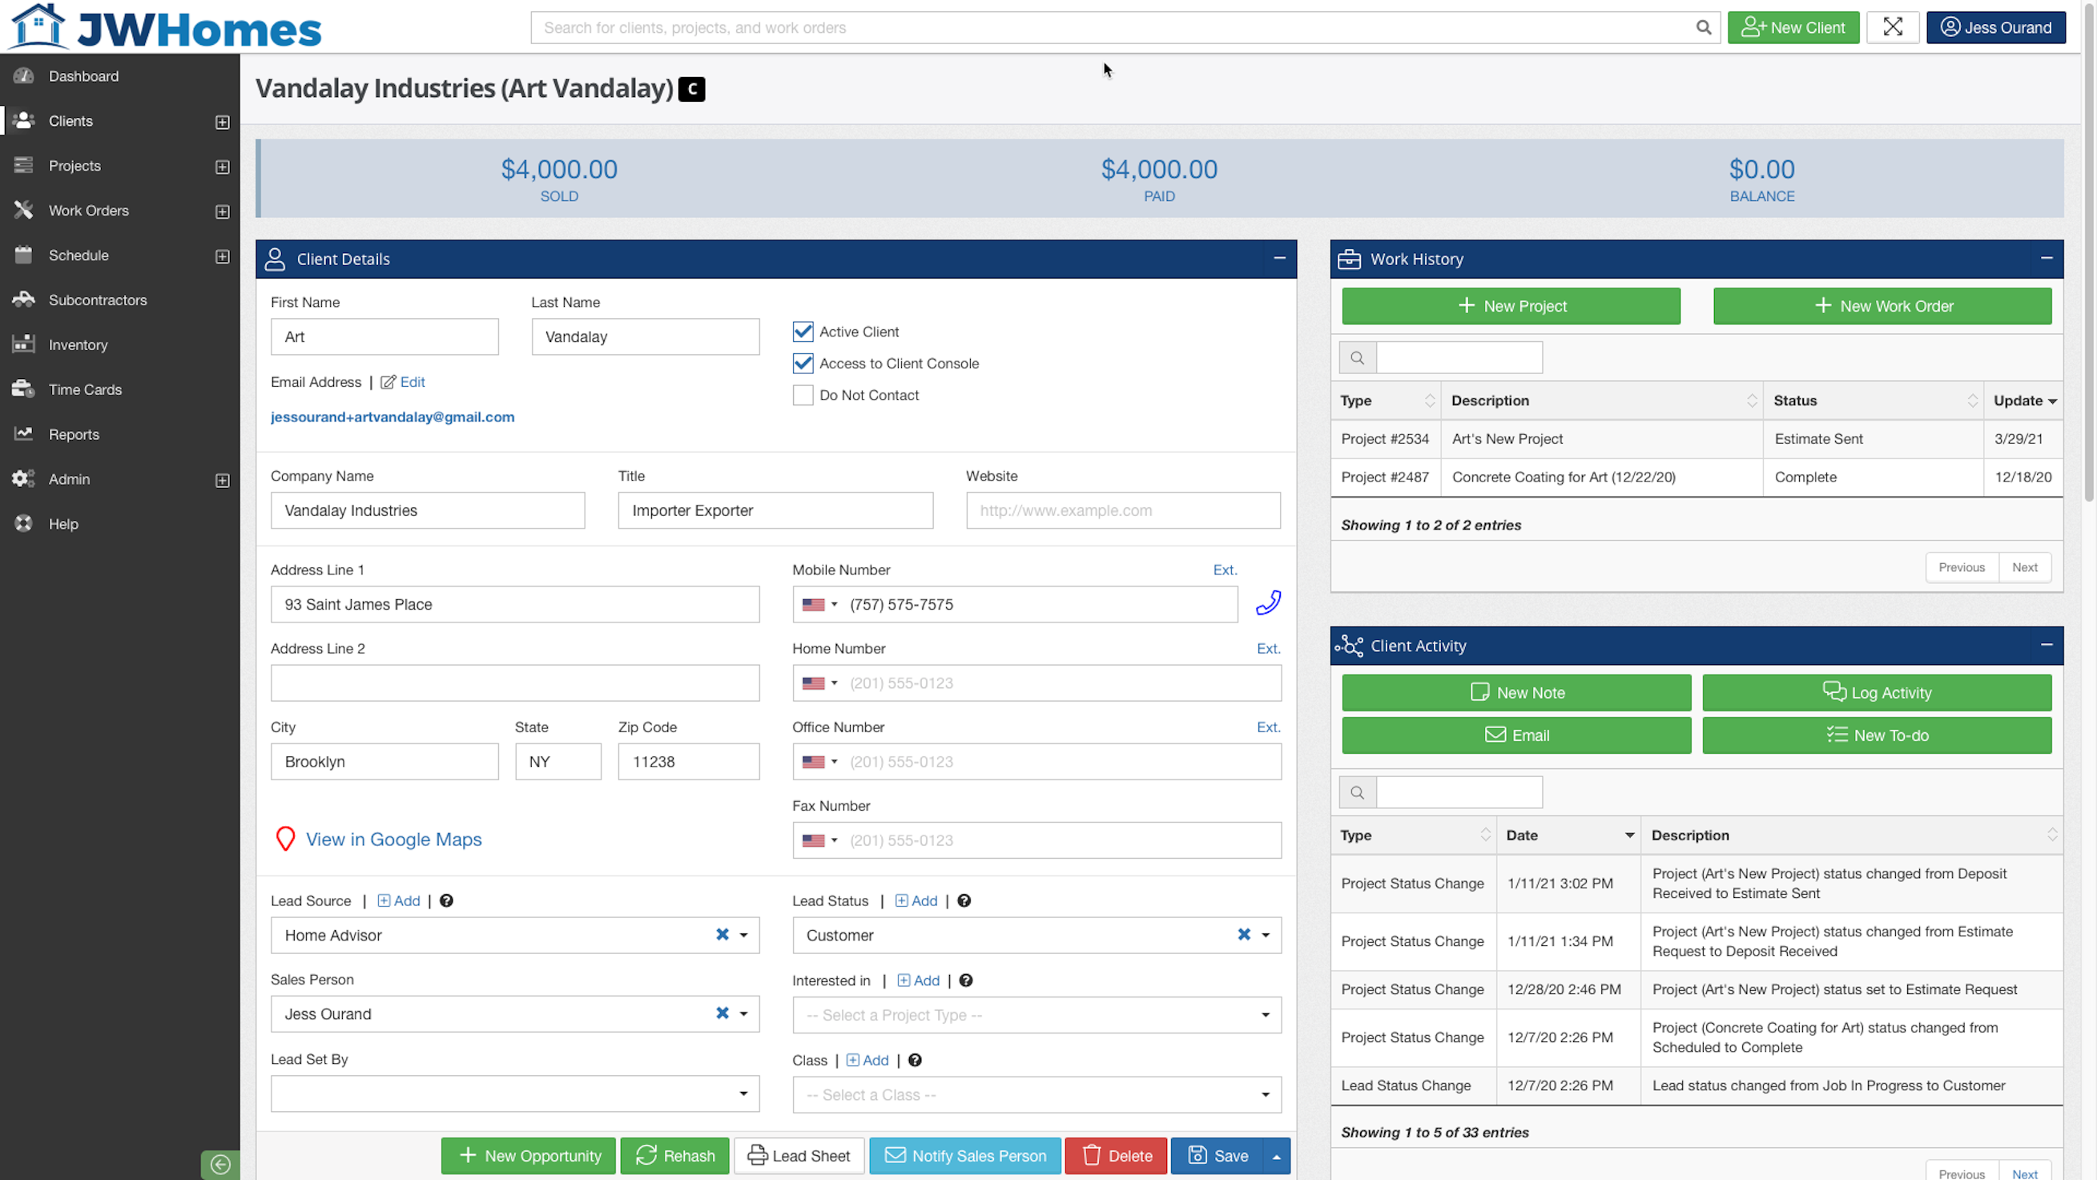Open the country flag selector for Home Number

822,683
